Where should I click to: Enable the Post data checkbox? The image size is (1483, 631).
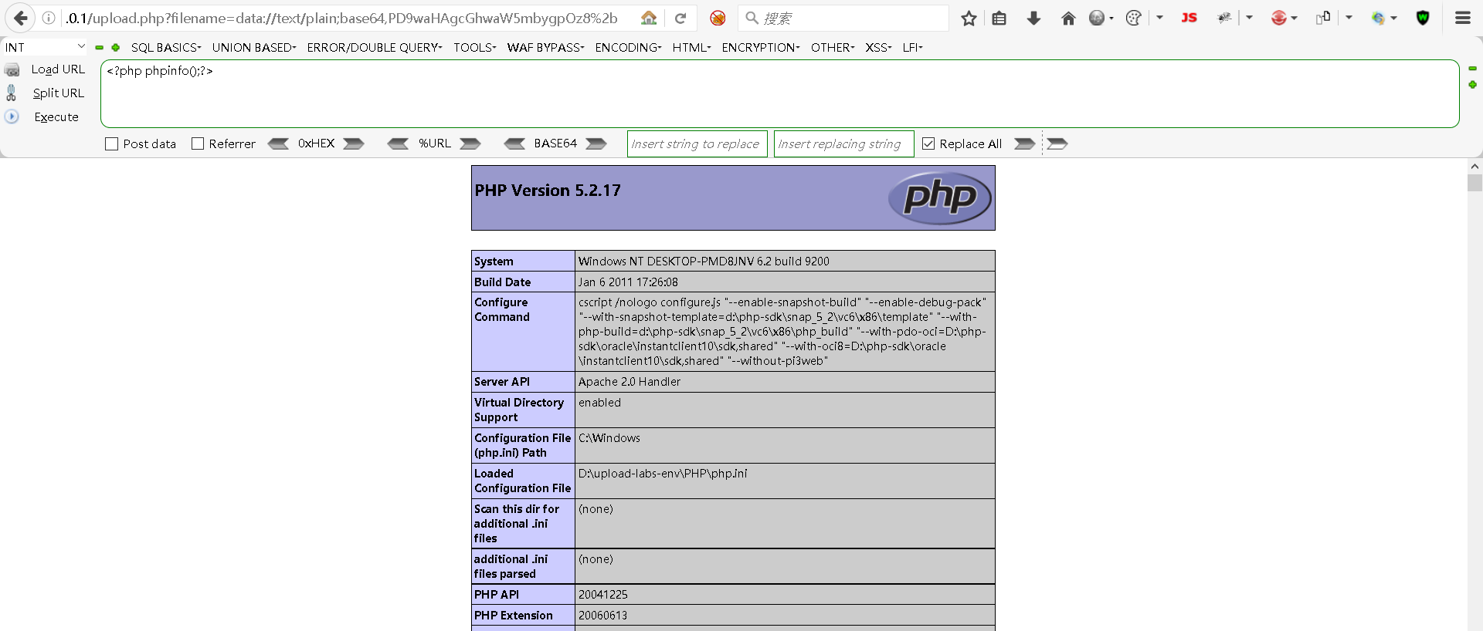[x=112, y=143]
